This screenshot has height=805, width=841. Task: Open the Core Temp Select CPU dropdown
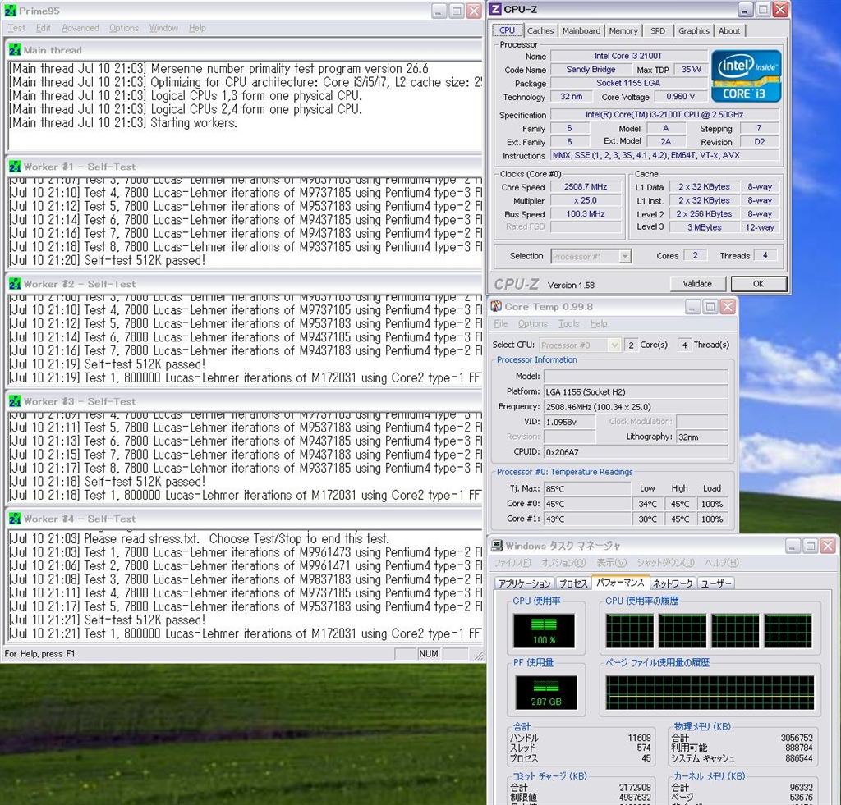pyautogui.click(x=613, y=345)
